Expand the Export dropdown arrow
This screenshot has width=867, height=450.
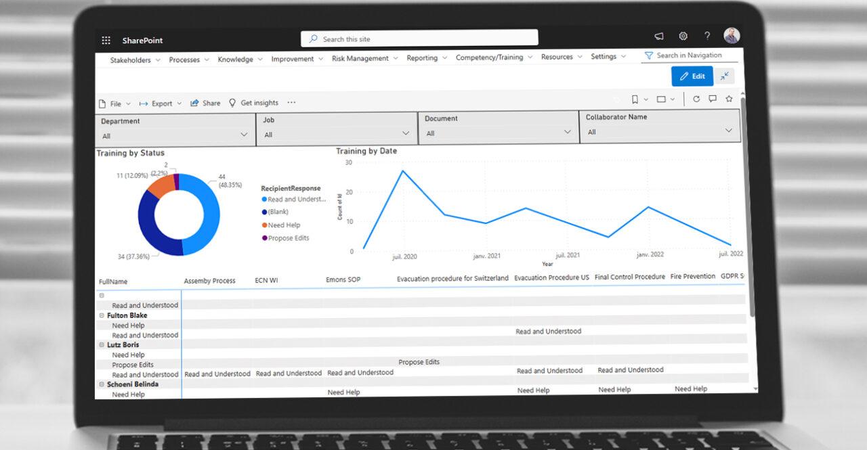(x=179, y=103)
